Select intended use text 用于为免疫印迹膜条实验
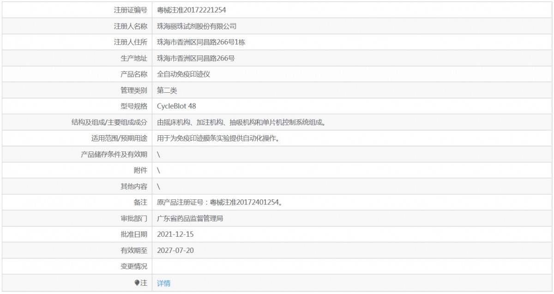This screenshot has width=554, height=294. click(197, 138)
